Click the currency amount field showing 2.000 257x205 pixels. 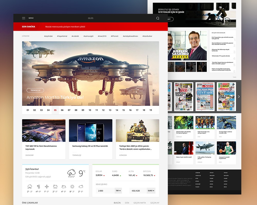pos(105,191)
